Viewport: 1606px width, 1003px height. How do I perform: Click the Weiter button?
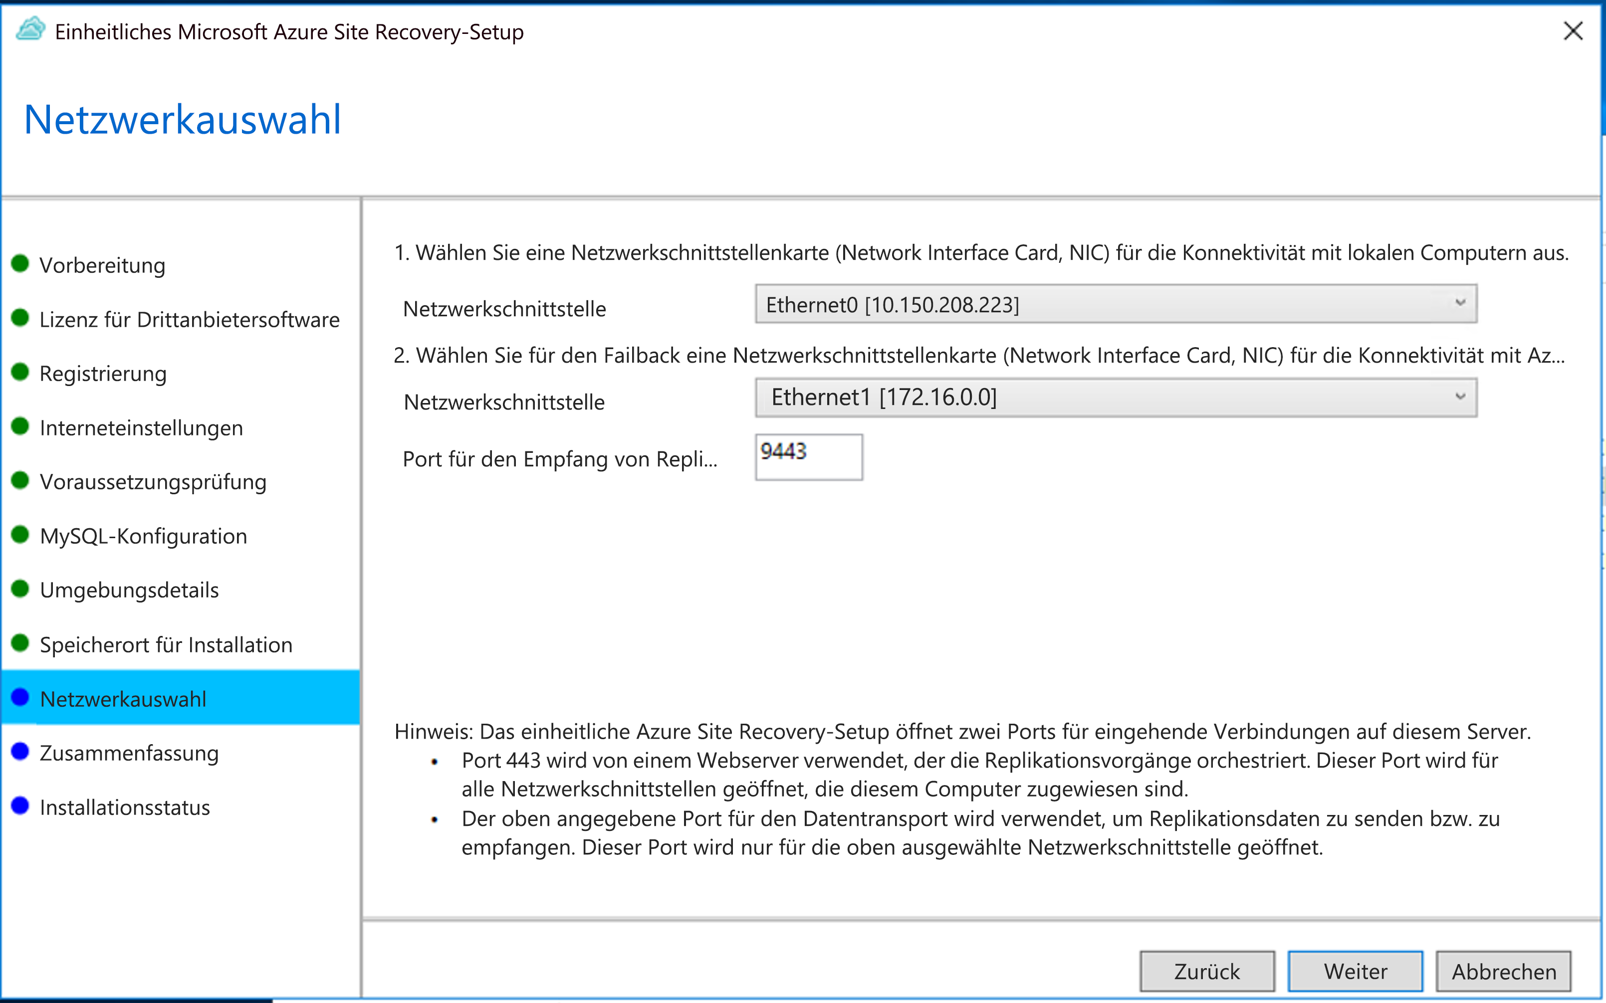1355,971
